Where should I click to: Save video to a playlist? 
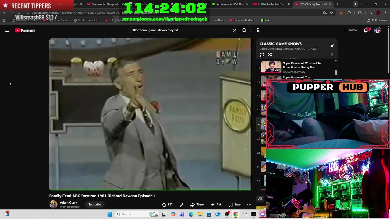pyautogui.click(x=235, y=204)
